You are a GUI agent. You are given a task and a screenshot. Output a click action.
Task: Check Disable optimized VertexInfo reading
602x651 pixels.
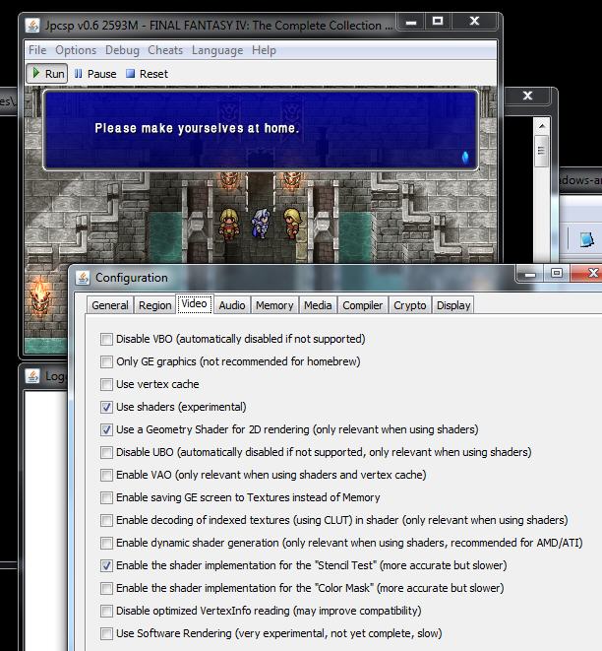pyautogui.click(x=106, y=611)
